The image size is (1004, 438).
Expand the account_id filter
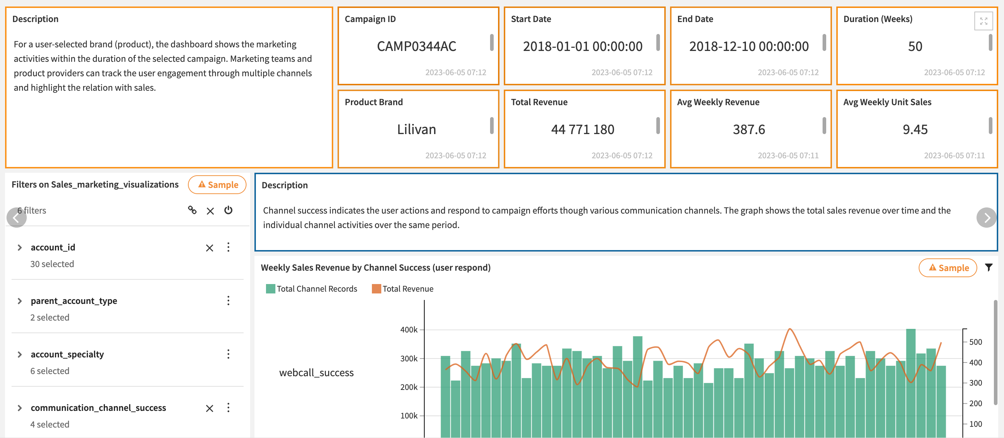[20, 248]
